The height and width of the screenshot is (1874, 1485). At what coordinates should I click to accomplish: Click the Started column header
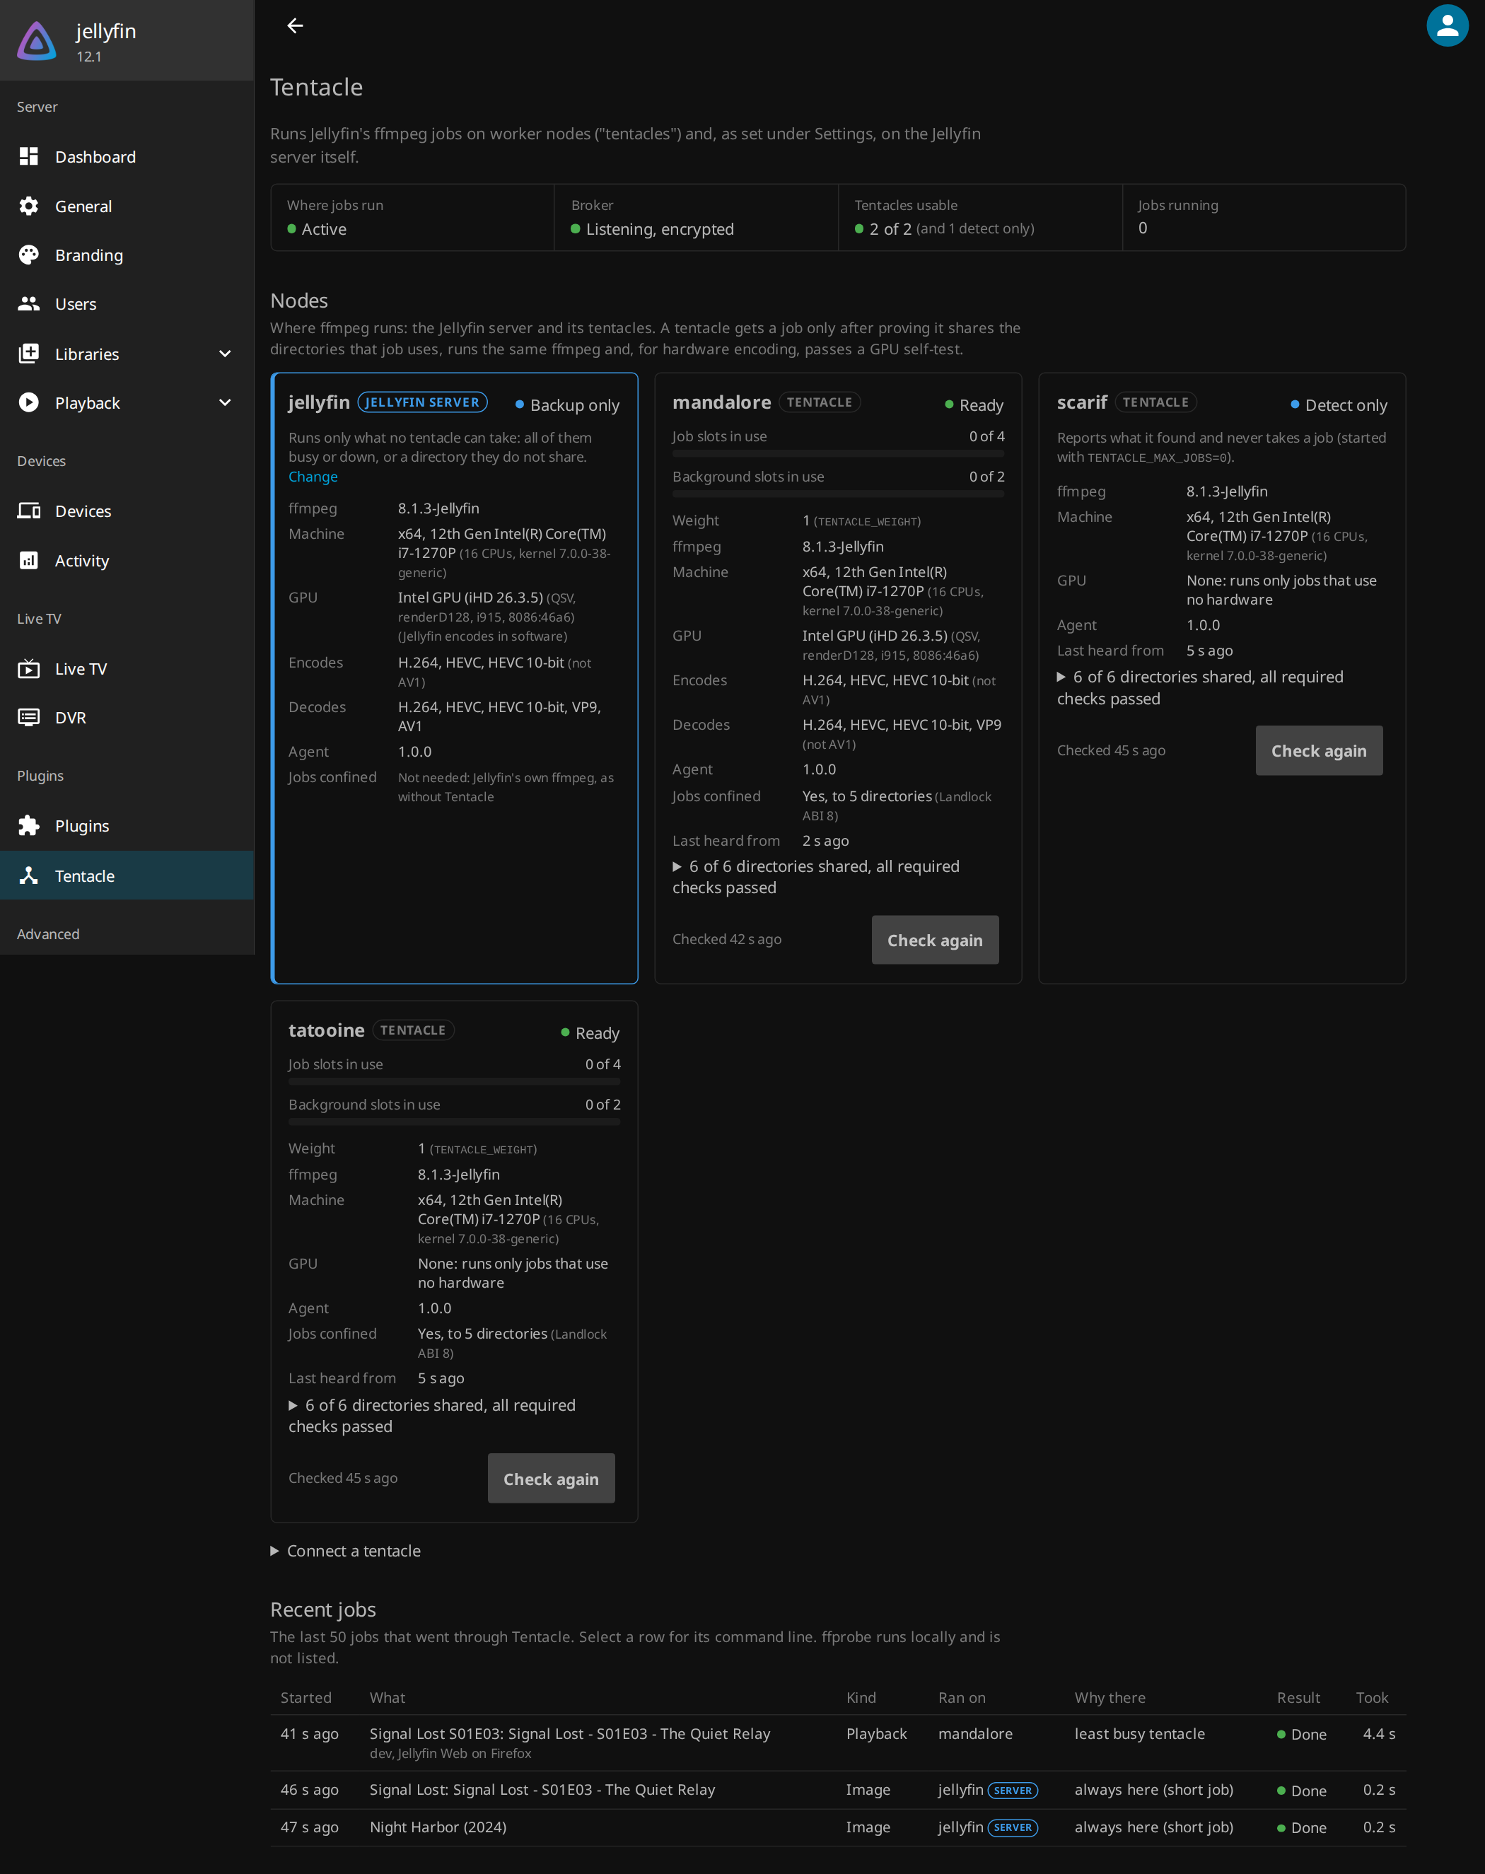pos(306,1697)
